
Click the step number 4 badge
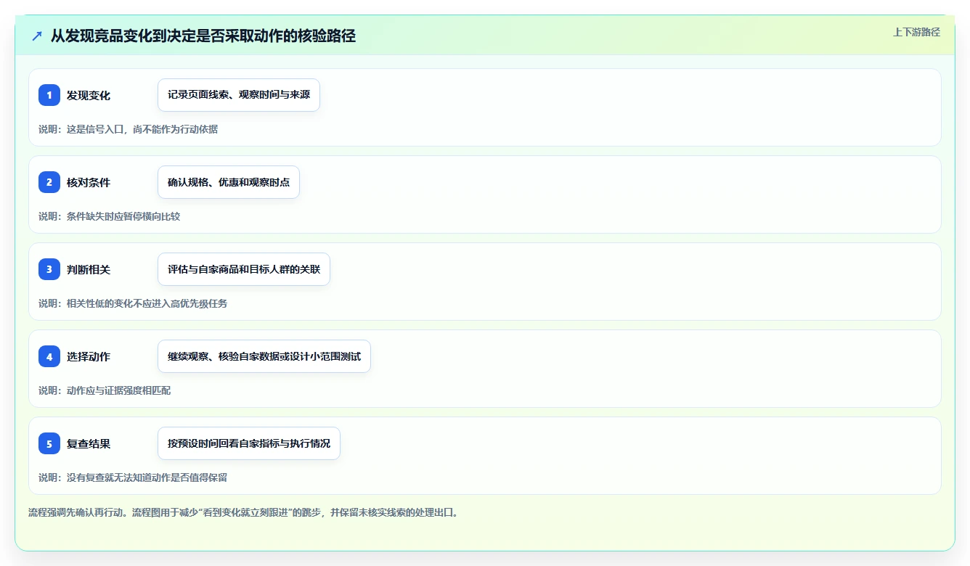click(x=49, y=356)
